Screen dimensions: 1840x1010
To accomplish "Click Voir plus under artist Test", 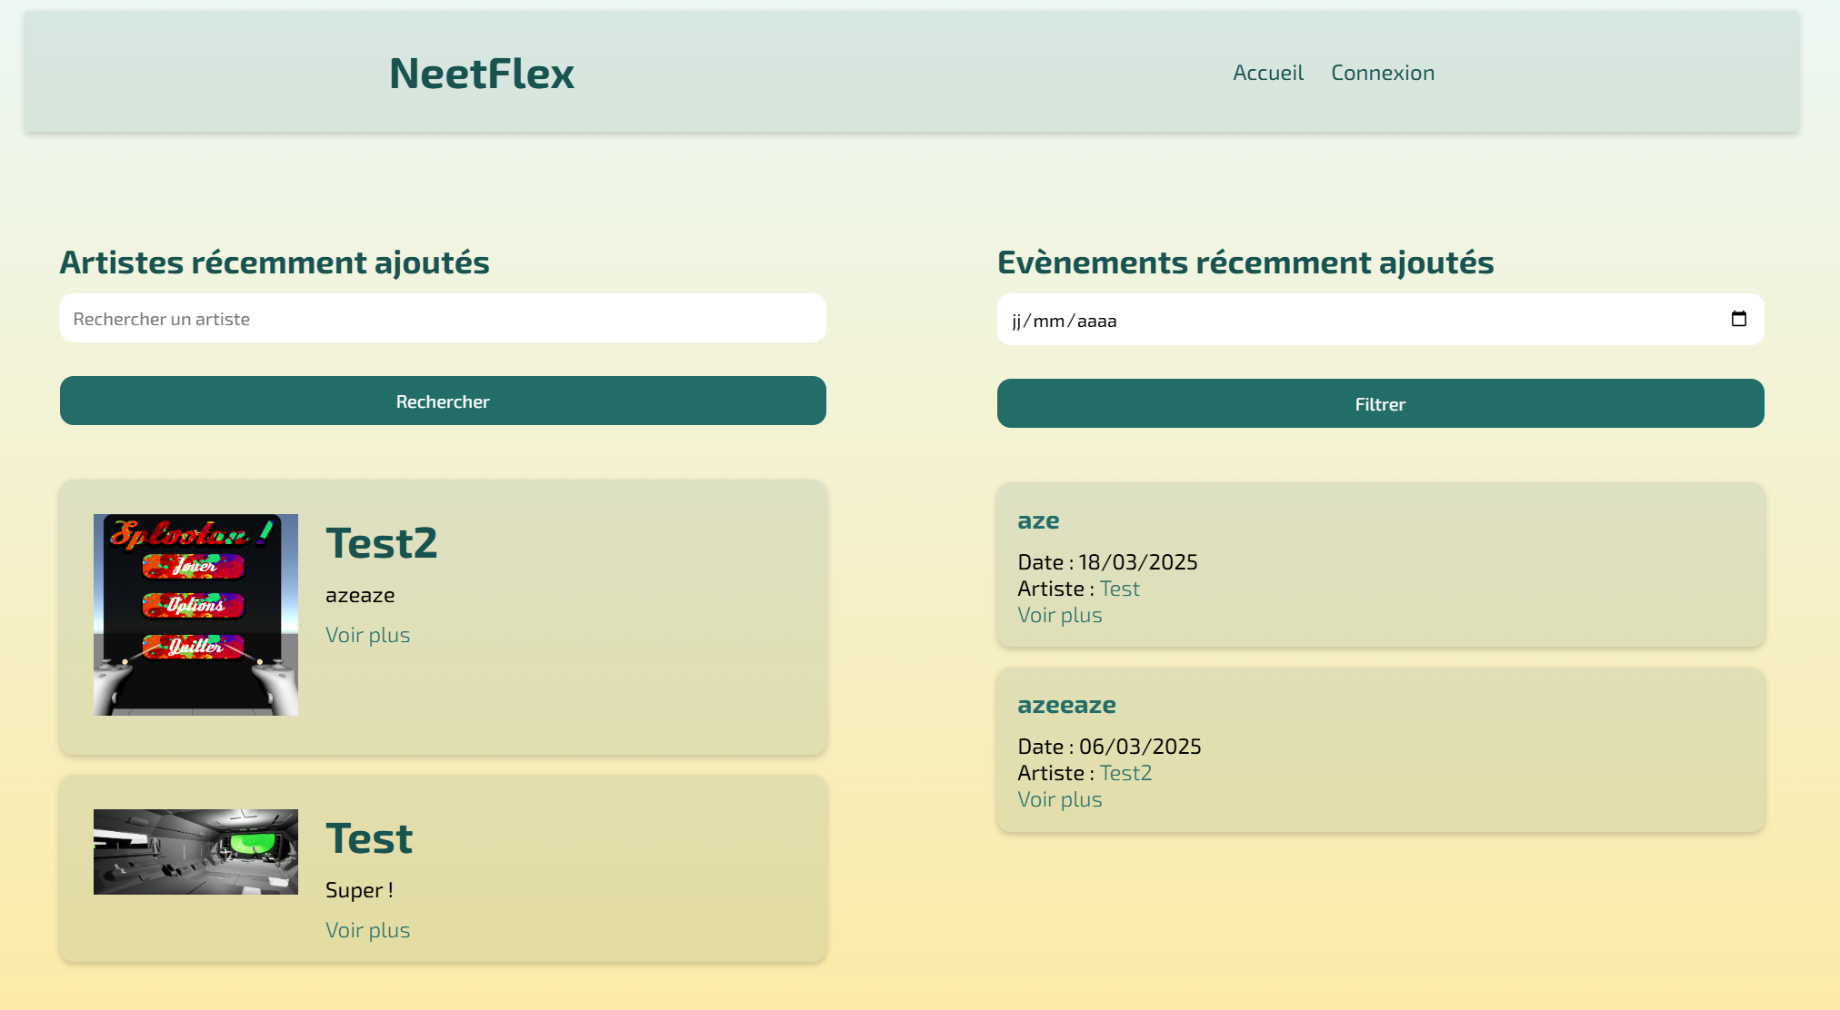I will (367, 930).
